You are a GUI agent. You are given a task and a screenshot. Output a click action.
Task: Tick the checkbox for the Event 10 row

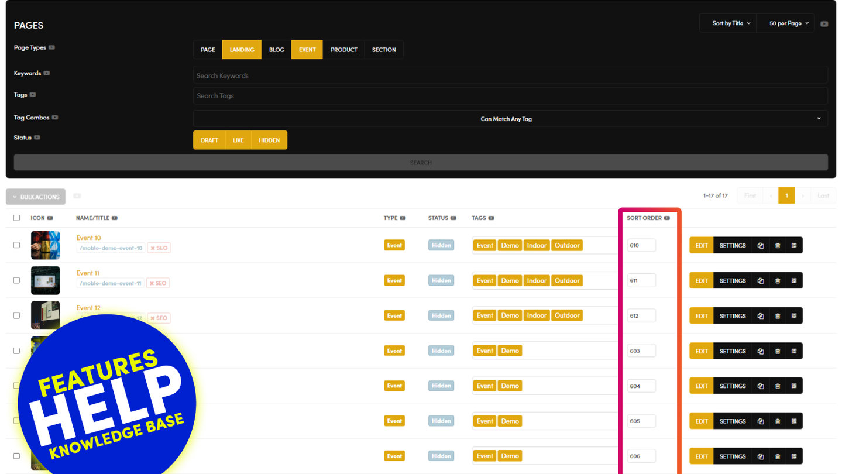16,245
